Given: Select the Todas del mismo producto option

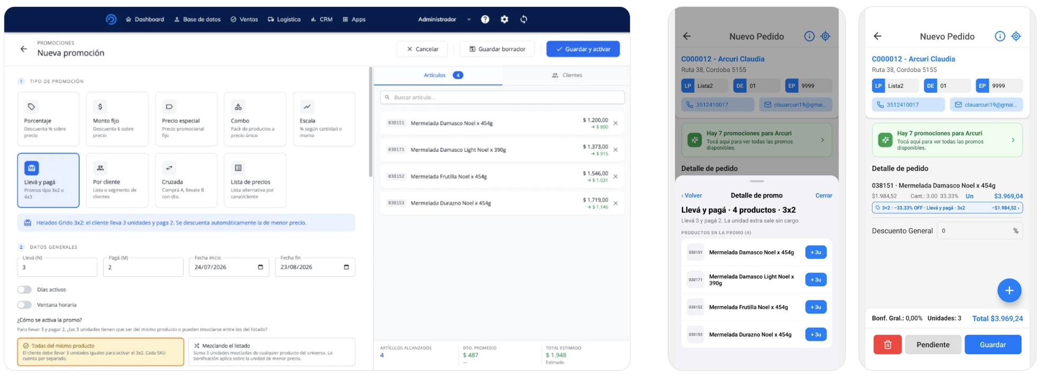Looking at the screenshot, I should point(101,352).
